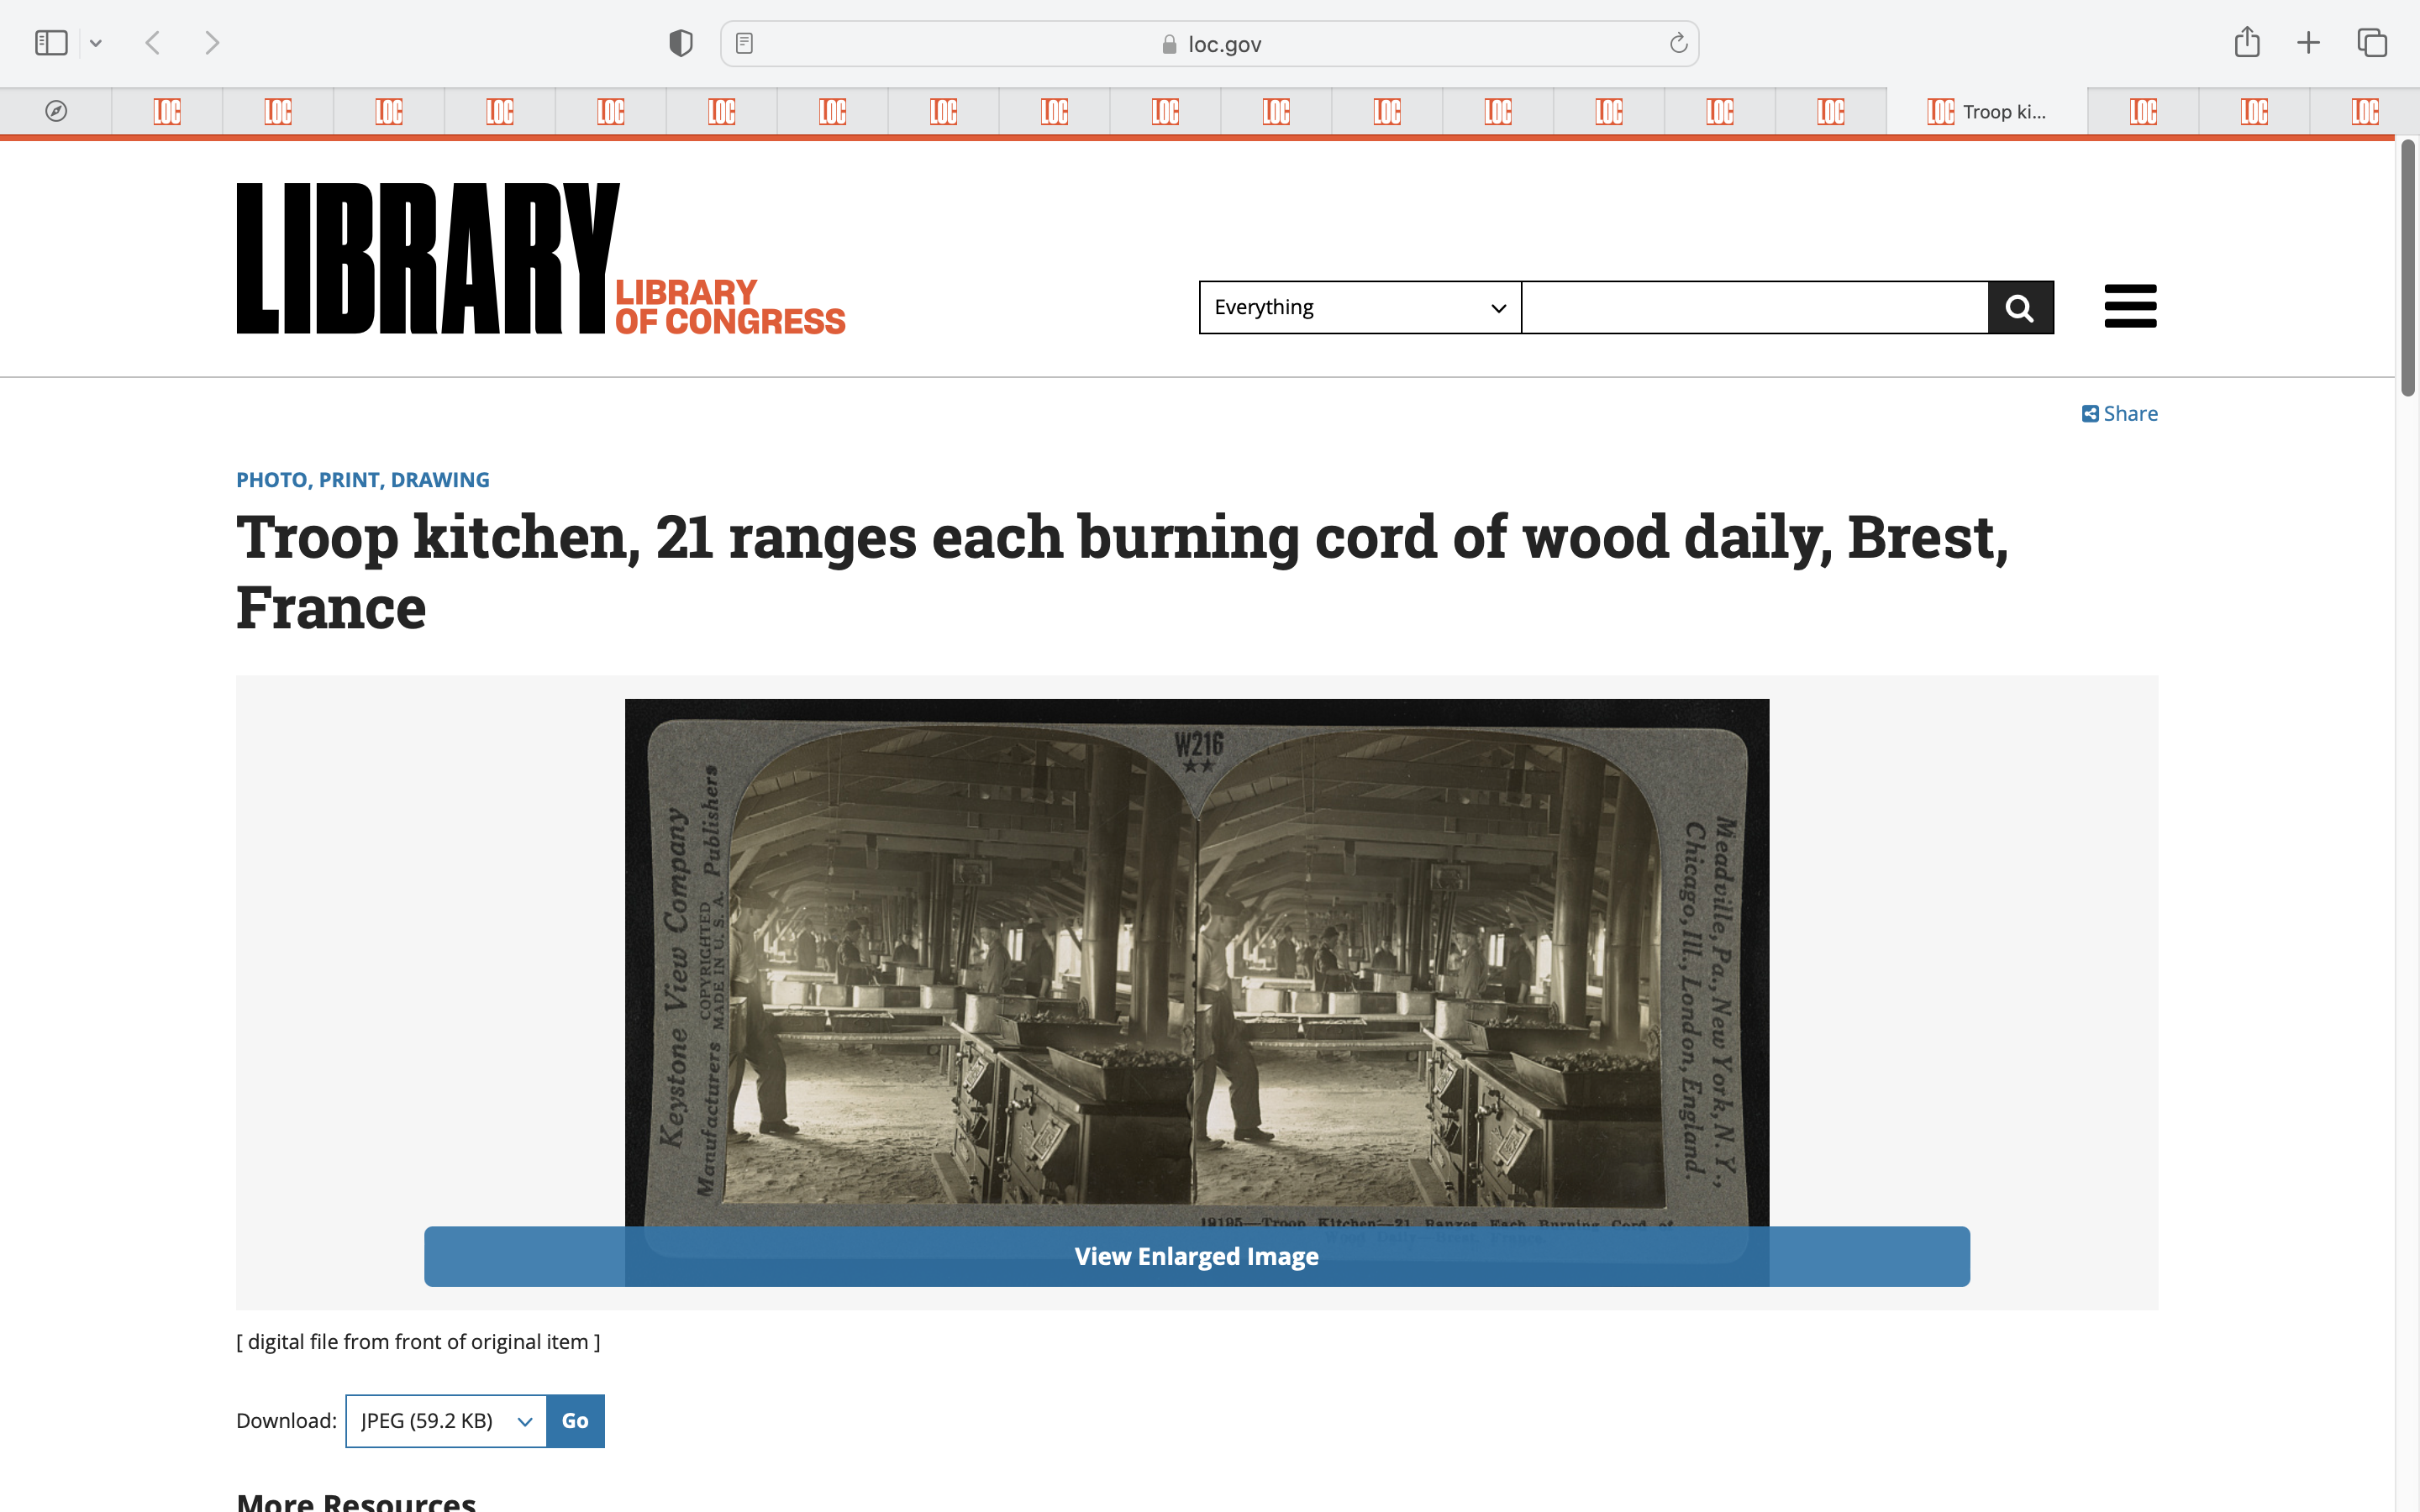Screen dimensions: 2420x1512
Task: Select the pinned compass tab
Action: [56, 112]
